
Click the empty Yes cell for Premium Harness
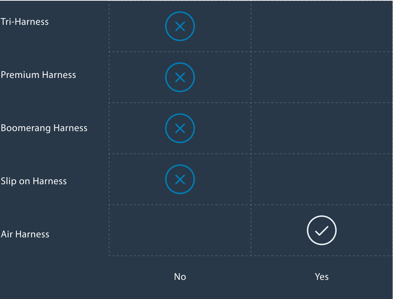click(x=322, y=77)
